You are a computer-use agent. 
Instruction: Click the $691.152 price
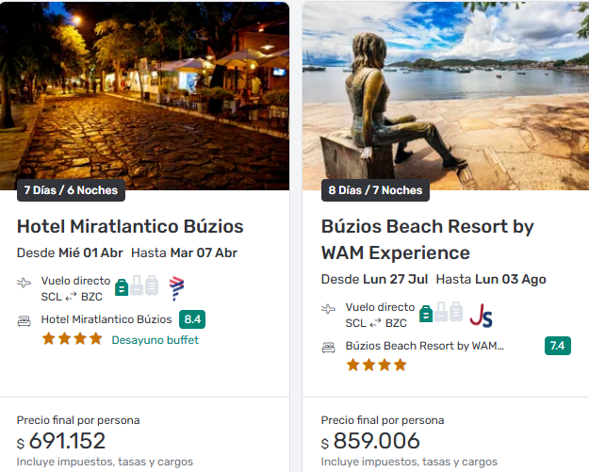61,441
